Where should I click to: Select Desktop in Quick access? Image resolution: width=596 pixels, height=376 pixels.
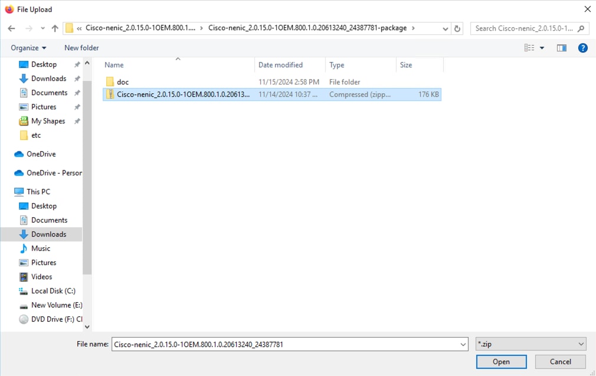tap(44, 64)
